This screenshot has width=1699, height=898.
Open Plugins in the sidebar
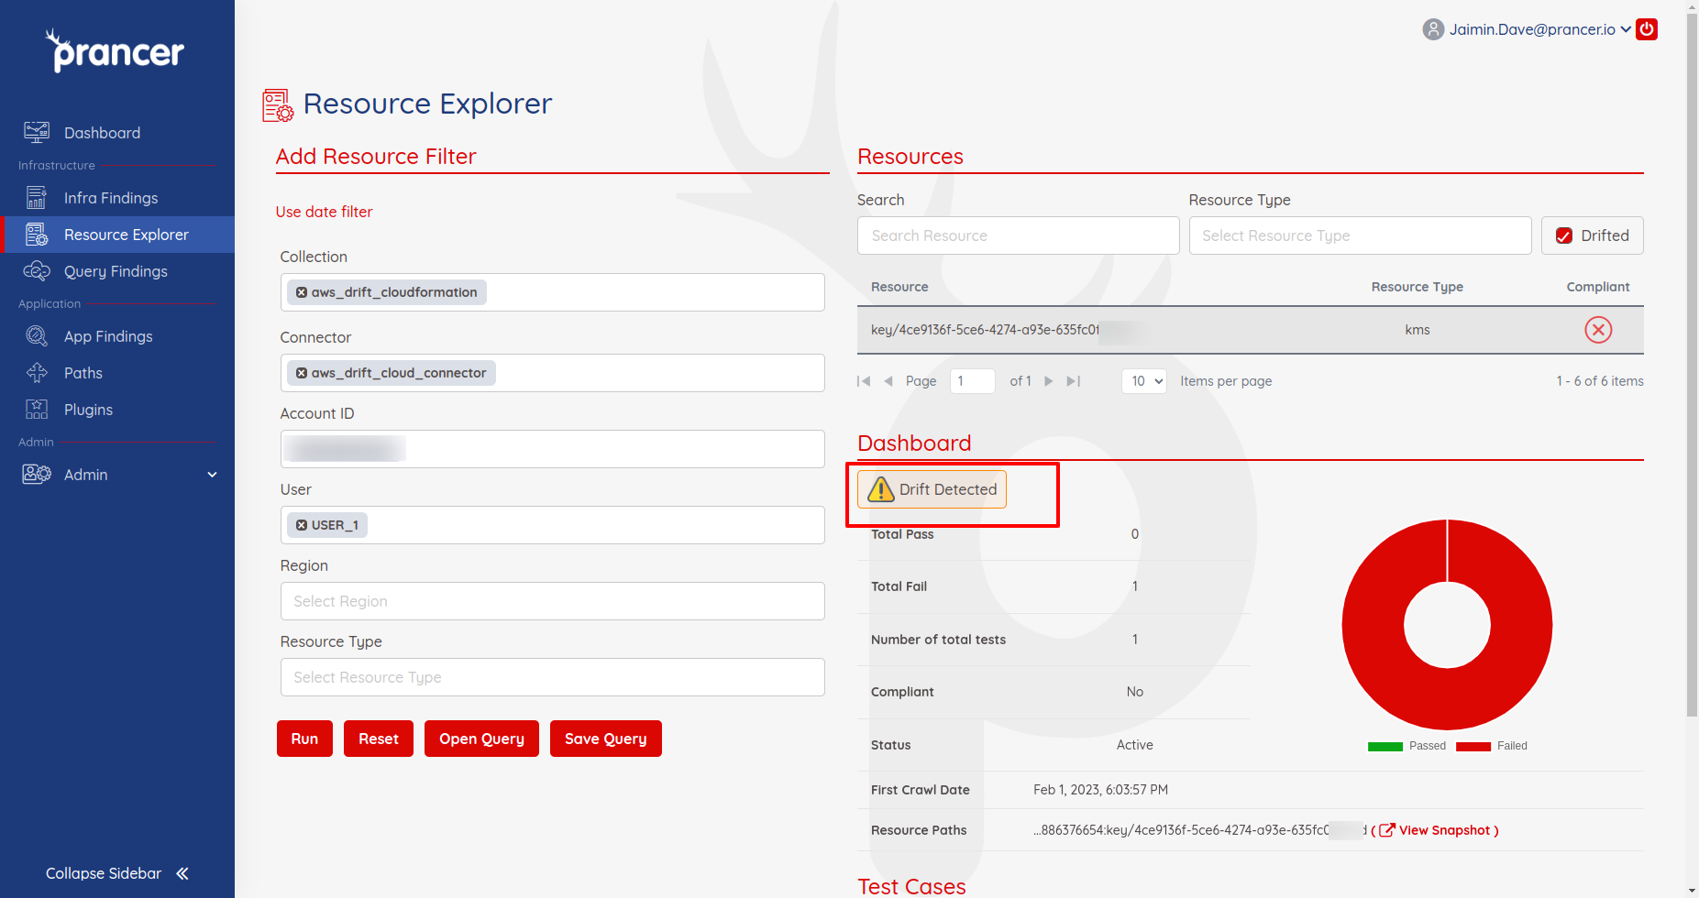(x=88, y=410)
